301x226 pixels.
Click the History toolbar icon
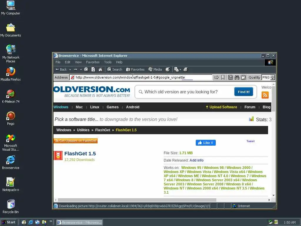[x=168, y=69]
